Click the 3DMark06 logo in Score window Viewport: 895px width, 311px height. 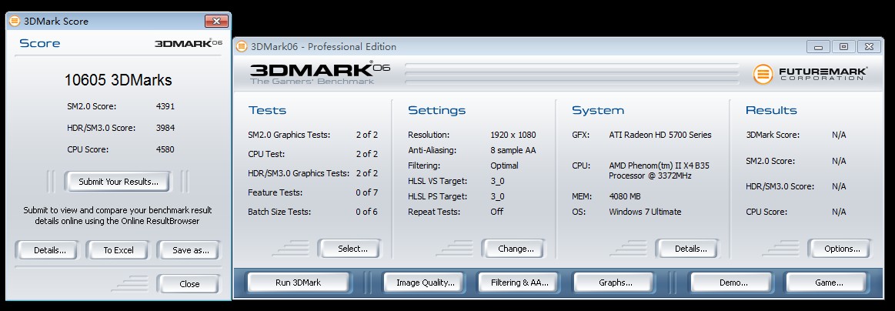pos(189,43)
